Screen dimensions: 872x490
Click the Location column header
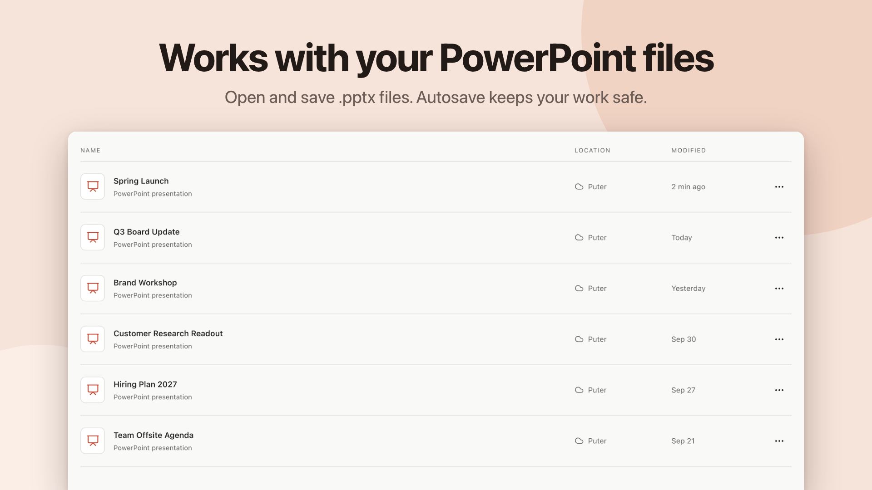point(592,150)
